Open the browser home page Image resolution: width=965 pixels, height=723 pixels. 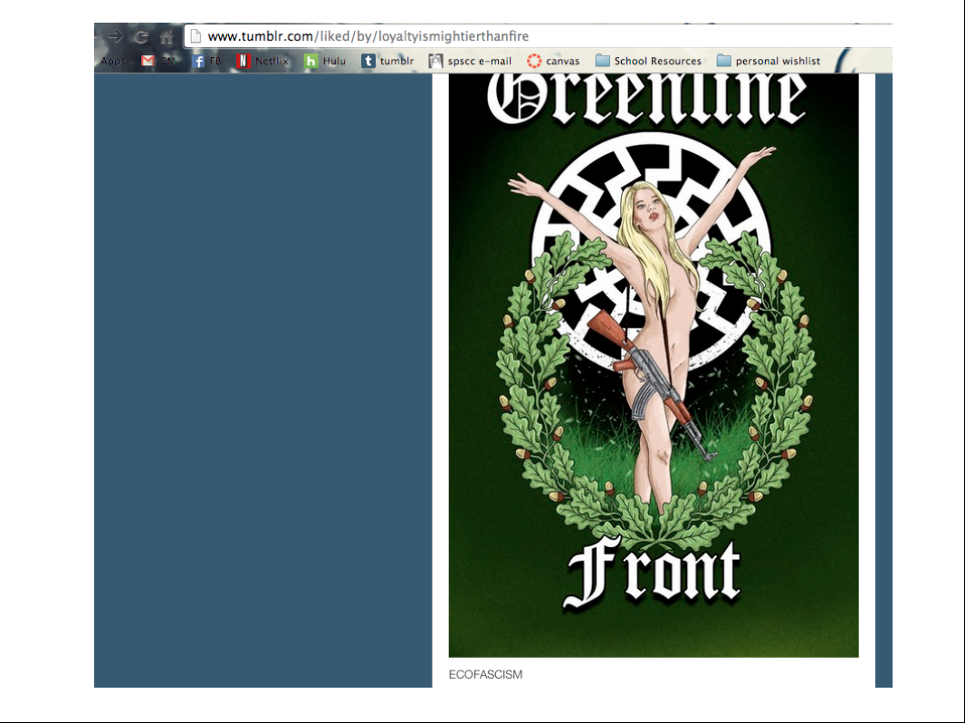click(x=167, y=36)
